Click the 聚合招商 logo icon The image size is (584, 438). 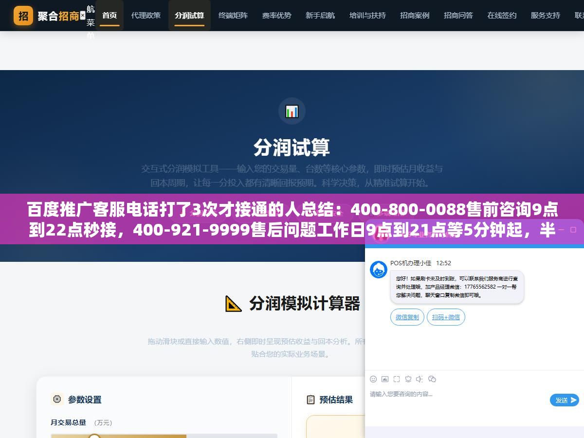pyautogui.click(x=23, y=16)
